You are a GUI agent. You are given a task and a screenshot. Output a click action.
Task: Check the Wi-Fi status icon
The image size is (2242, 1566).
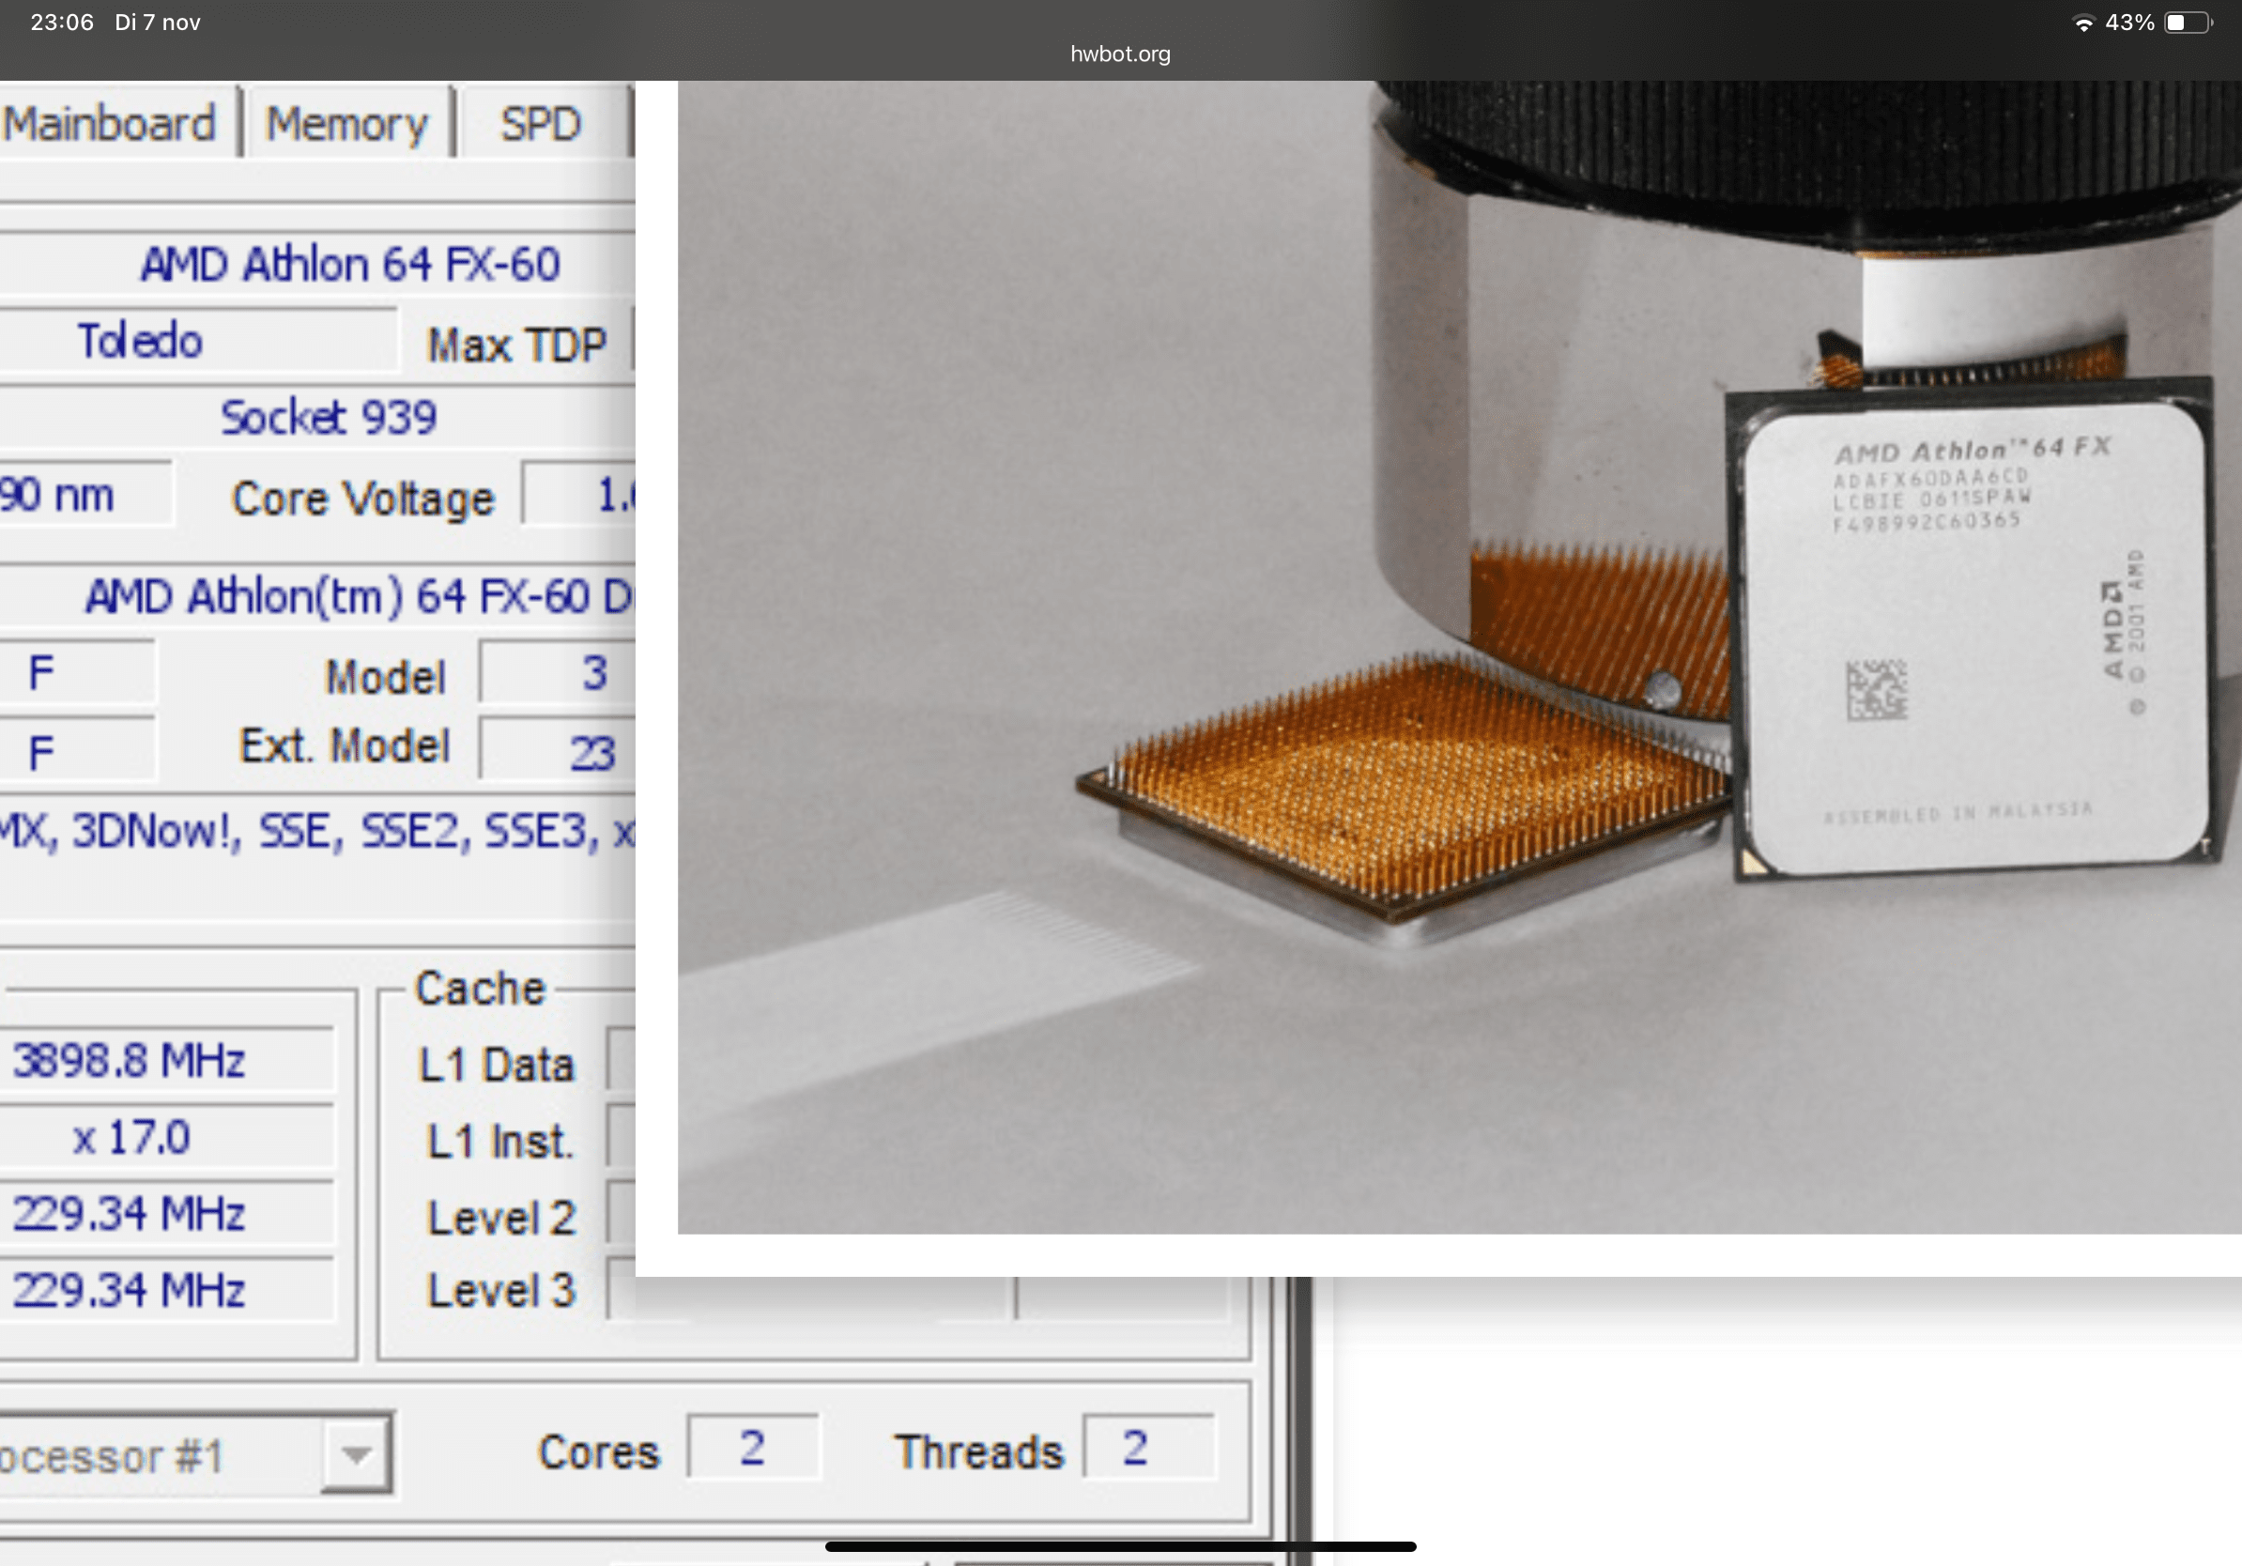click(2082, 23)
